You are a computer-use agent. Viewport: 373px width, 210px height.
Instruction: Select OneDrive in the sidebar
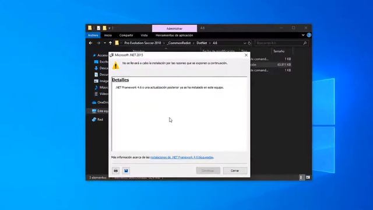point(100,103)
